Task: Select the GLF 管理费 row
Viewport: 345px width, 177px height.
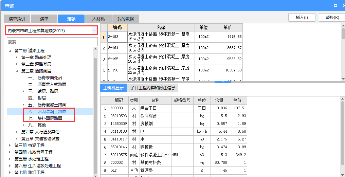Action: (x=174, y=171)
